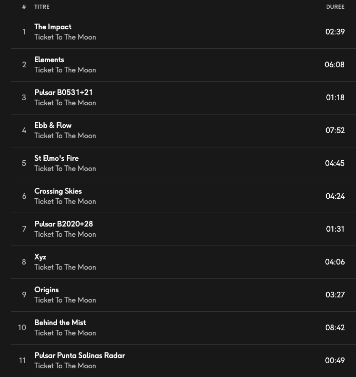Click the DUREE column header
356x377 pixels.
point(335,7)
